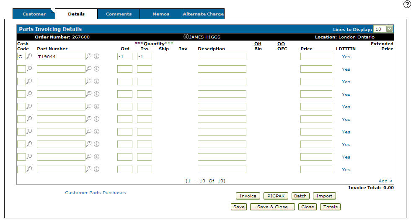Focus the Ord quantity field in first row
Viewport: 411px width, 220px height.
pos(125,56)
